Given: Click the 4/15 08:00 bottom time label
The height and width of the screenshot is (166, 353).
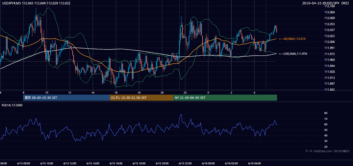Looking at the screenshot, I should click(23, 164).
